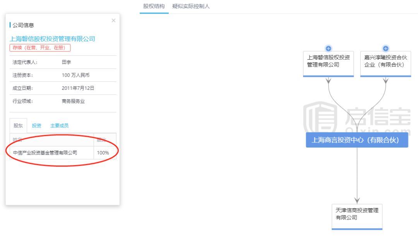Expand plus icon above 嘉兴淳曦投资合伙企业 node
418x237 pixels.
(x=385, y=48)
